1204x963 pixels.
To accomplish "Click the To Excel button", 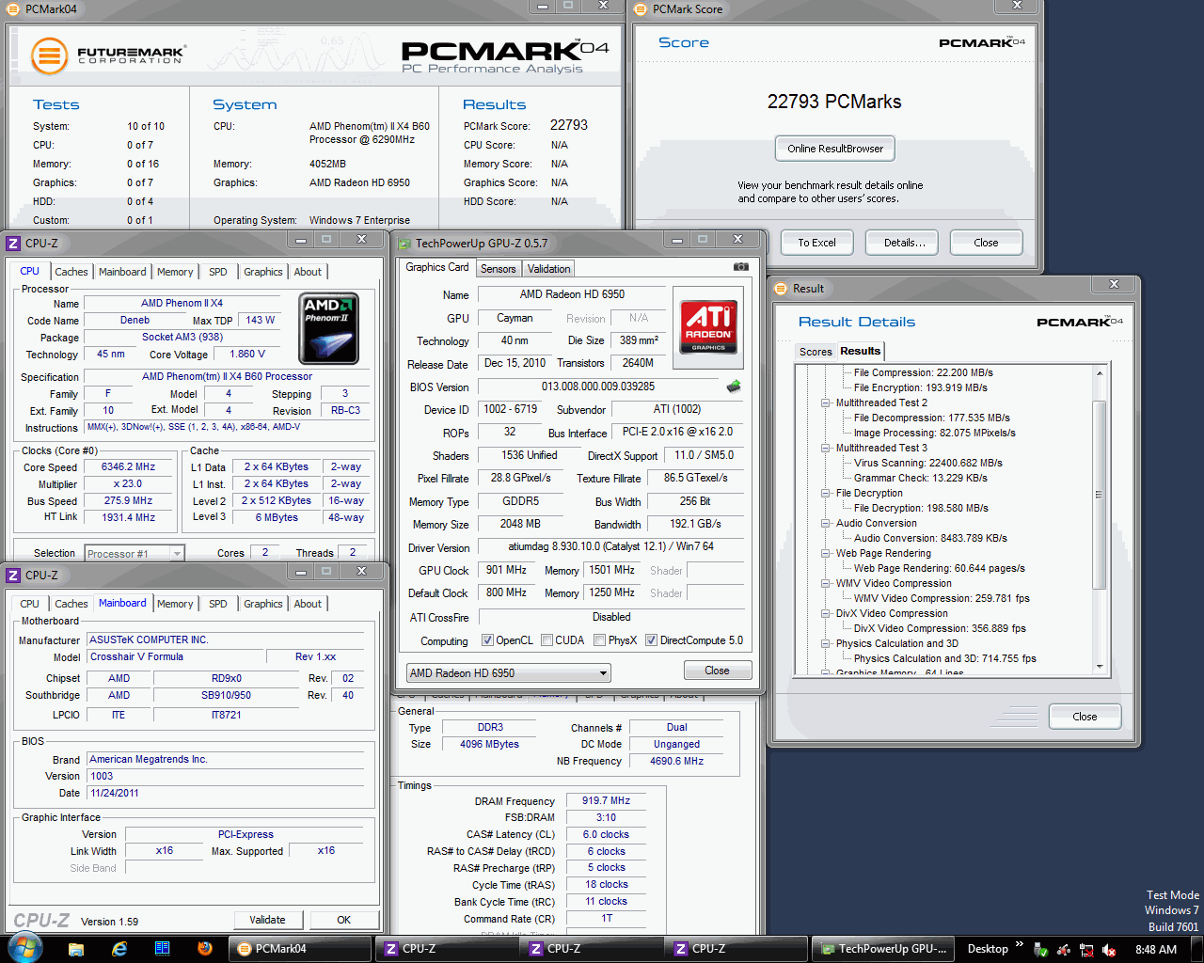I will pos(816,243).
